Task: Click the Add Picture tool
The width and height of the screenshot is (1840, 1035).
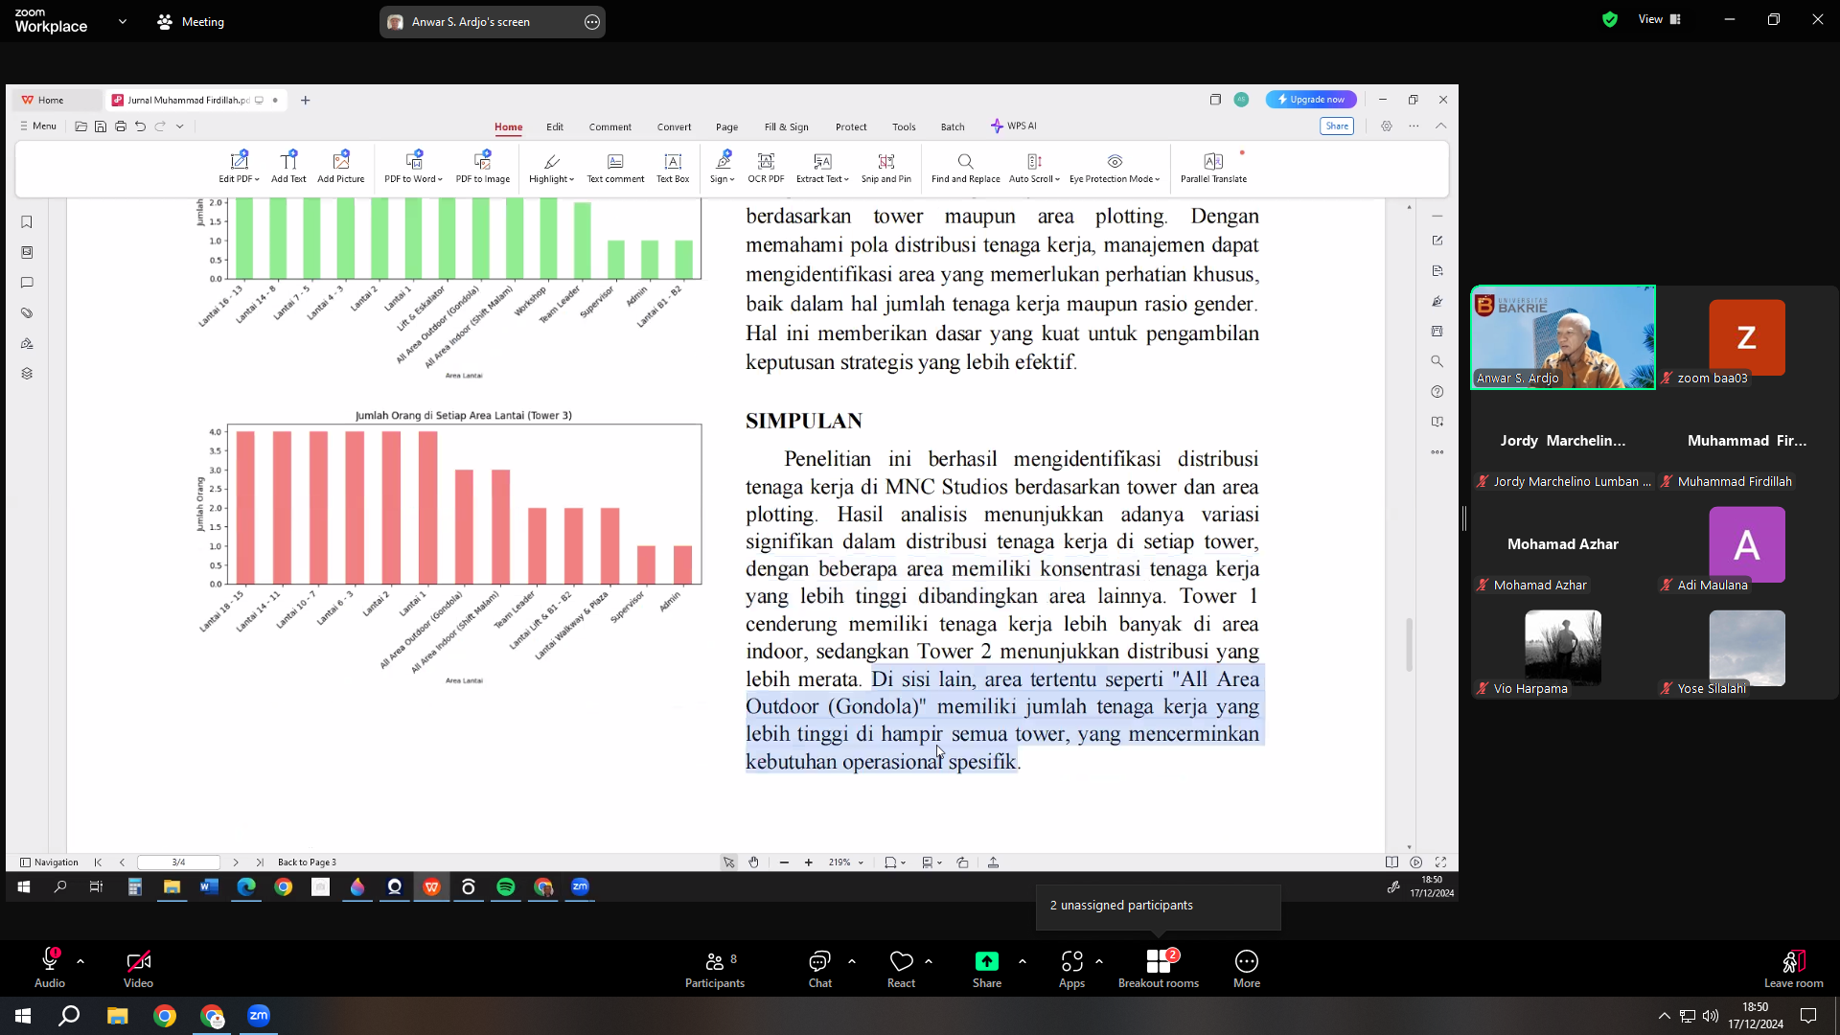Action: 341,167
